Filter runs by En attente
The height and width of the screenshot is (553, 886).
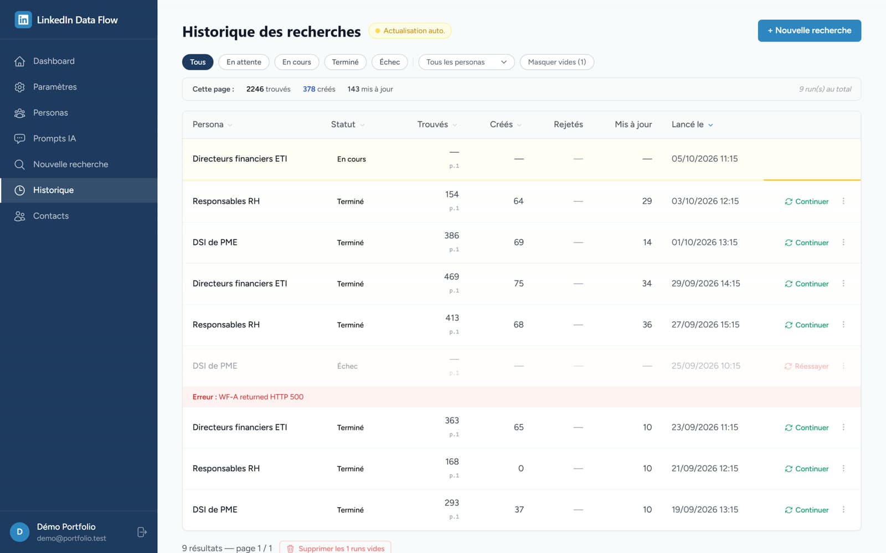point(244,62)
